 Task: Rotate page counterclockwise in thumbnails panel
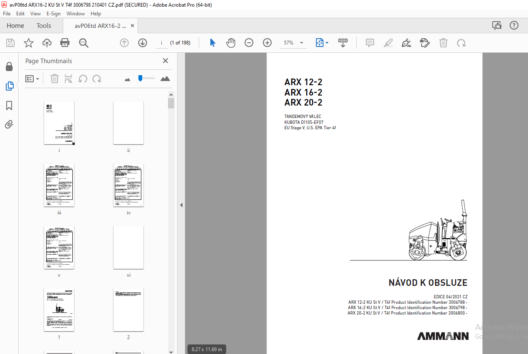83,79
